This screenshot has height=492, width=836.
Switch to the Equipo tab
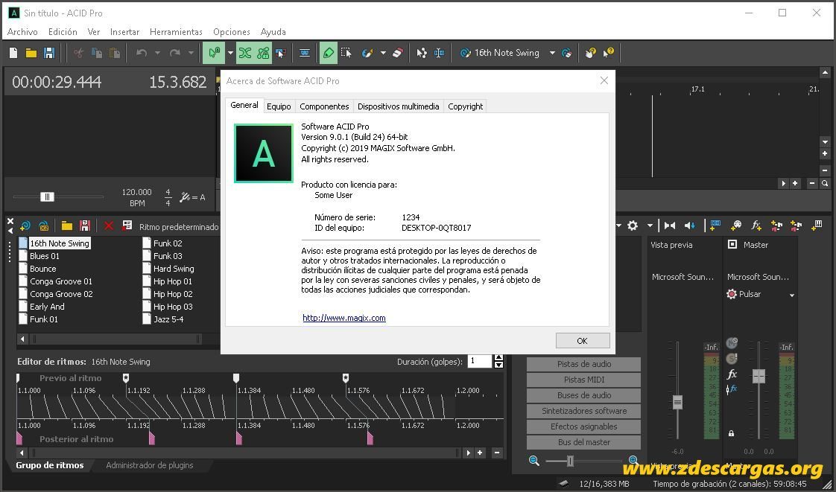pyautogui.click(x=279, y=106)
